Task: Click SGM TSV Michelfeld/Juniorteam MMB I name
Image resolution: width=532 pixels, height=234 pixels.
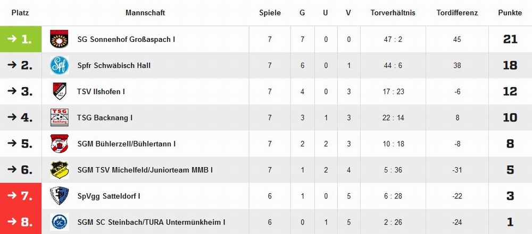Action: 145,170
